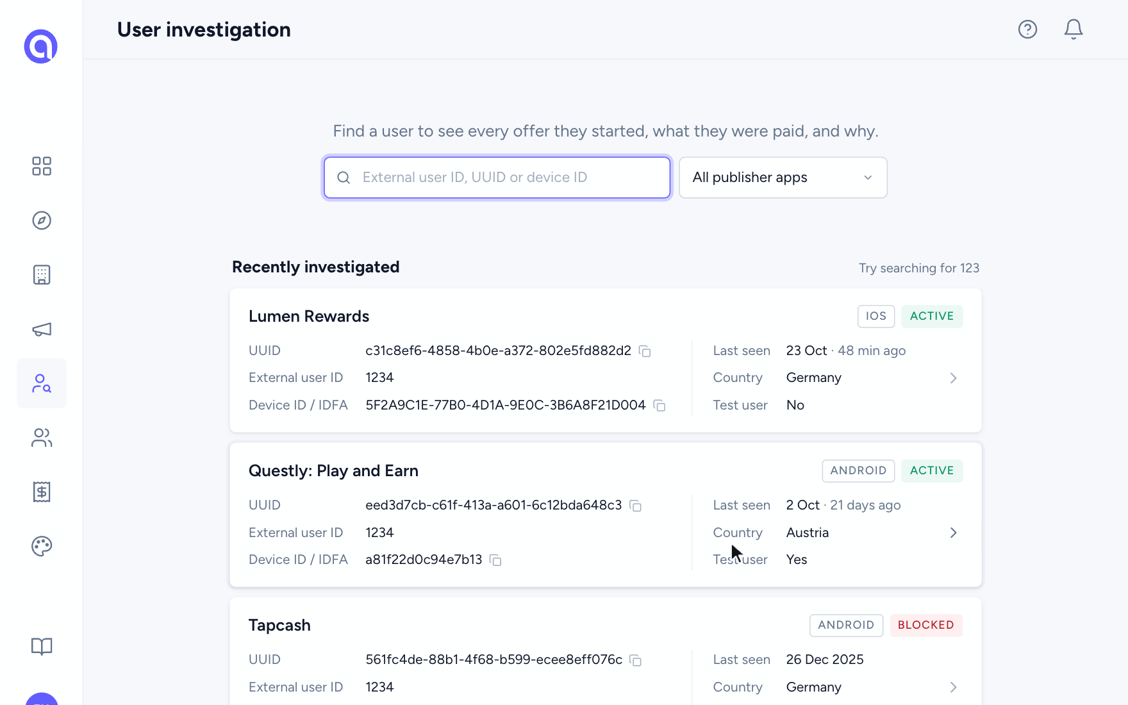The width and height of the screenshot is (1128, 705).
Task: Focus the External user ID search field
Action: [x=497, y=178]
